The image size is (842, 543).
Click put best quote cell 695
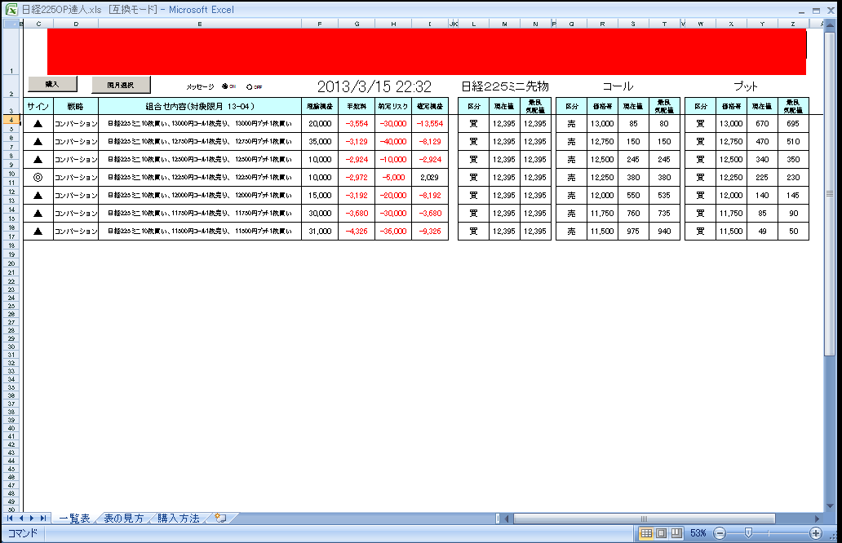(793, 123)
